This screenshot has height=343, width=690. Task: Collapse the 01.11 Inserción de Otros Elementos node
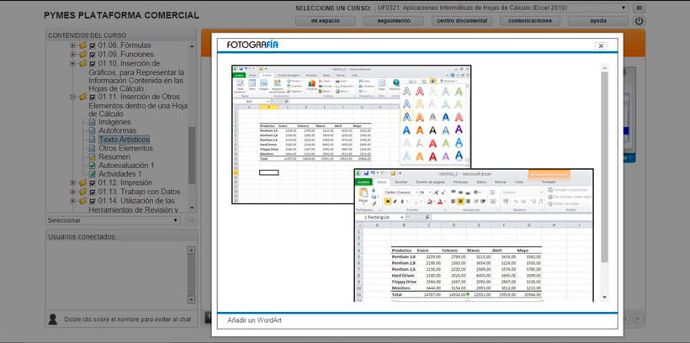coord(72,97)
